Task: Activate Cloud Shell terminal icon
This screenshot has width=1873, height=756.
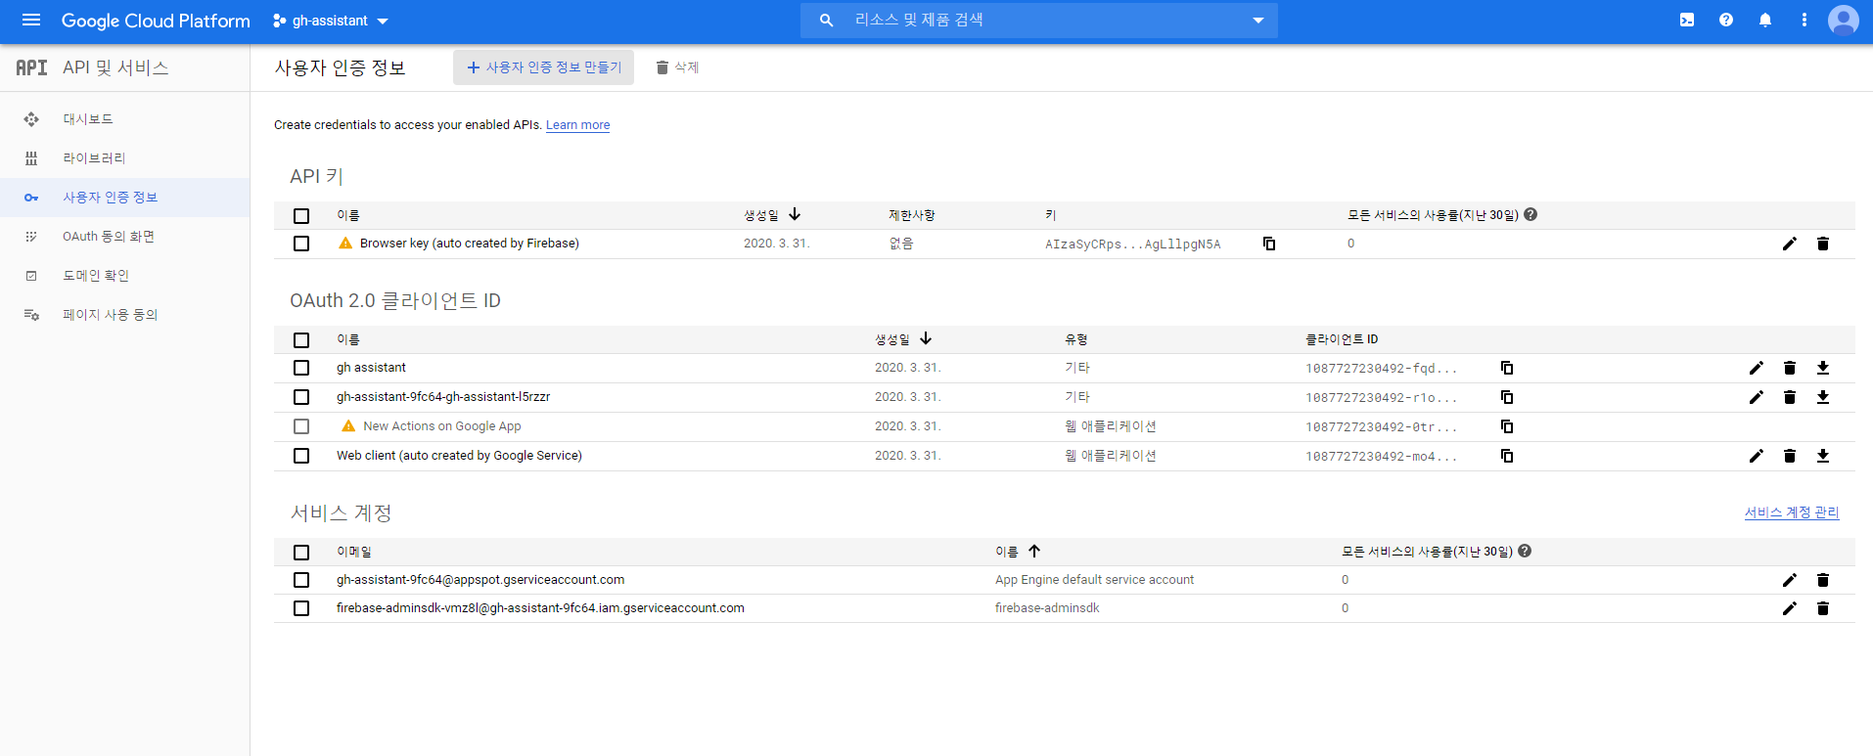Action: pyautogui.click(x=1687, y=21)
